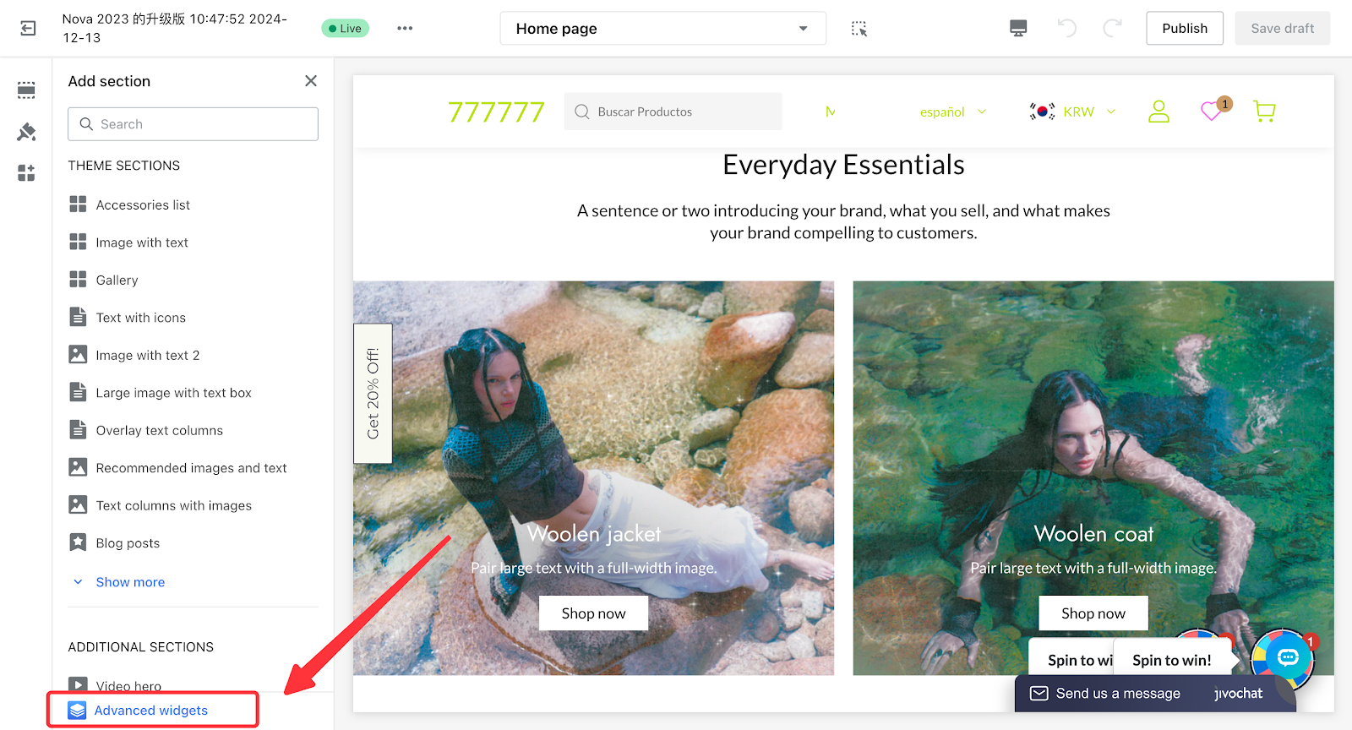1352x730 pixels.
Task: Open the three-dots more actions menu
Action: tap(405, 29)
